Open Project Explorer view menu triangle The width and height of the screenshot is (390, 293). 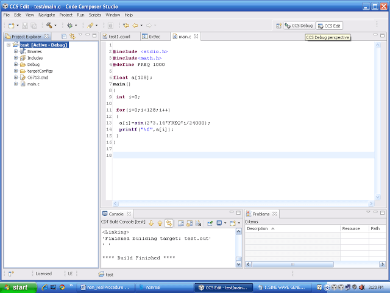[x=80, y=35]
